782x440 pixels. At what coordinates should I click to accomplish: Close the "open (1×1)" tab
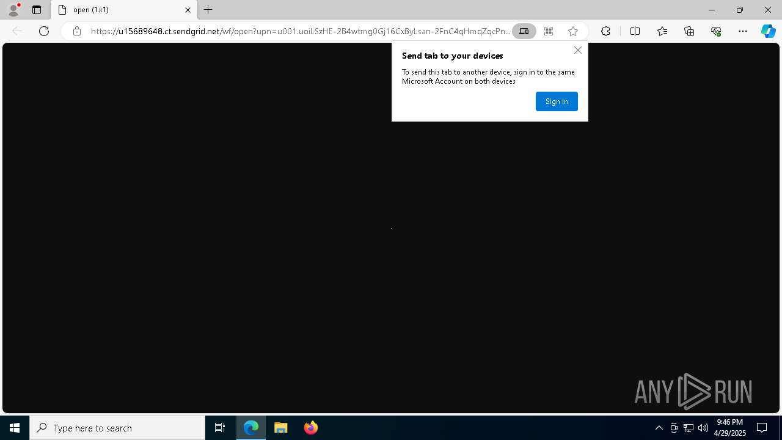[x=188, y=10]
